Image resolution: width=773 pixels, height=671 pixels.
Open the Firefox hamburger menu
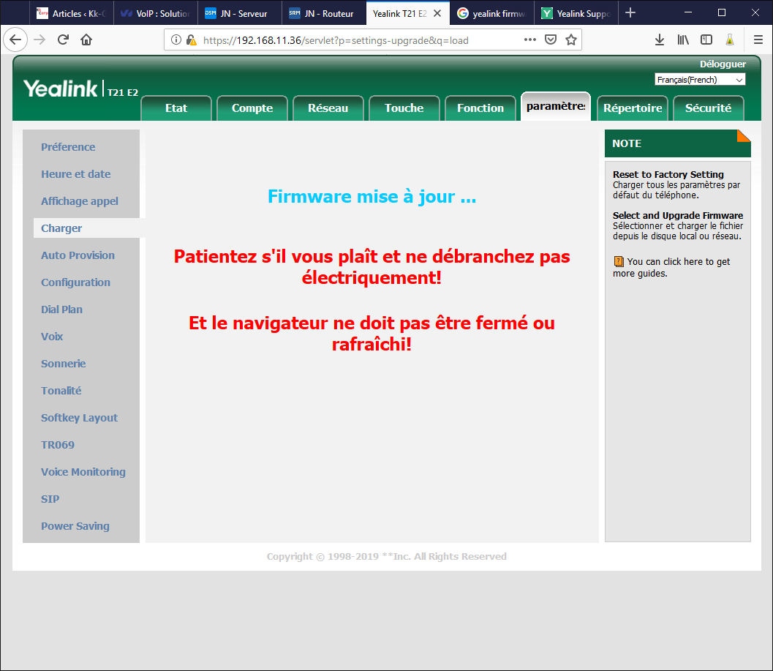coord(758,40)
